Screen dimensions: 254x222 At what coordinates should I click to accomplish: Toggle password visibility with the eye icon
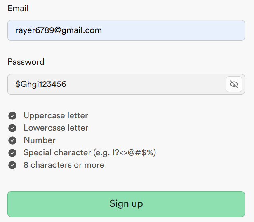pyautogui.click(x=234, y=84)
